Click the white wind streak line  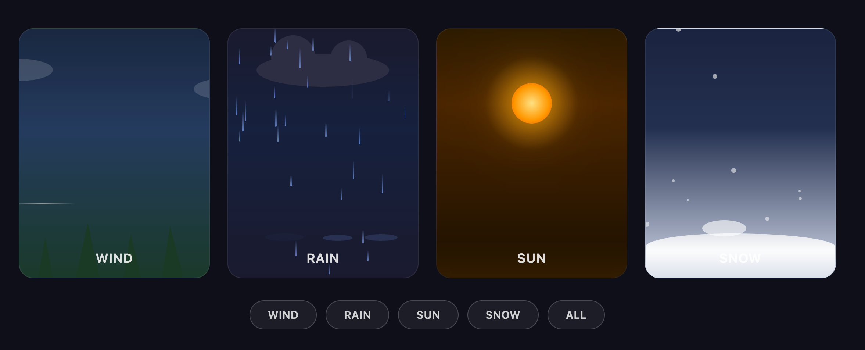46,203
